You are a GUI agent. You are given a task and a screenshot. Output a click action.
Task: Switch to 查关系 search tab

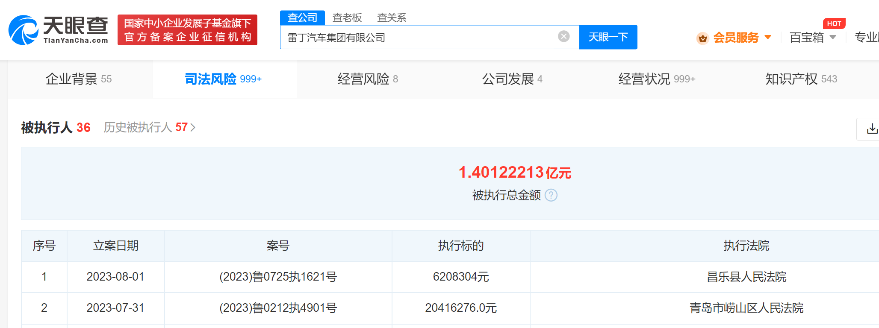tap(392, 18)
